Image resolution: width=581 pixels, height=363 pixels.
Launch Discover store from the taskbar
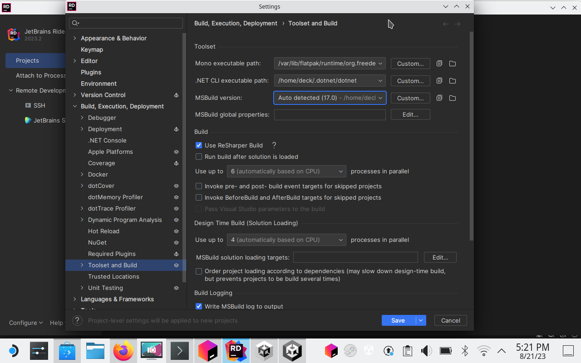(67, 351)
